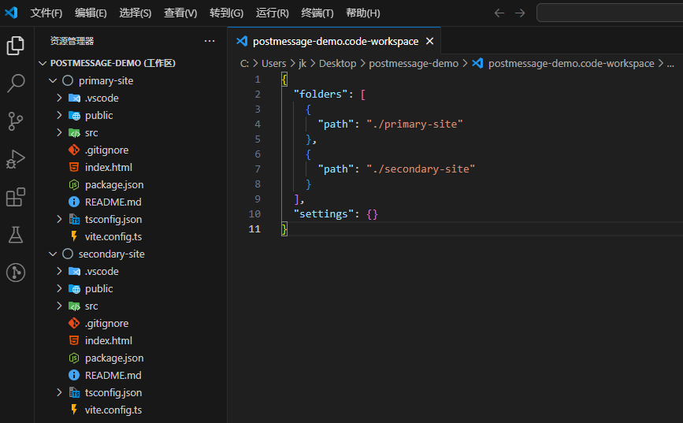Click line number 4 in the gutter

tap(258, 124)
